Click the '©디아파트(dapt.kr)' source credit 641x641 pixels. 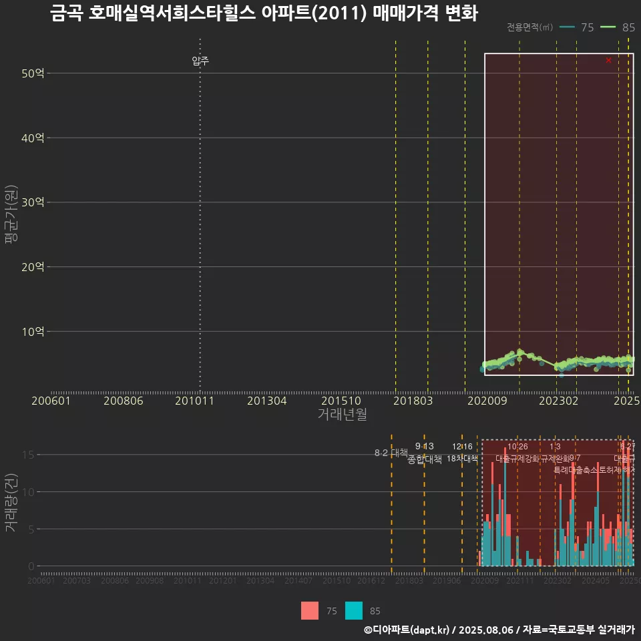(x=407, y=630)
